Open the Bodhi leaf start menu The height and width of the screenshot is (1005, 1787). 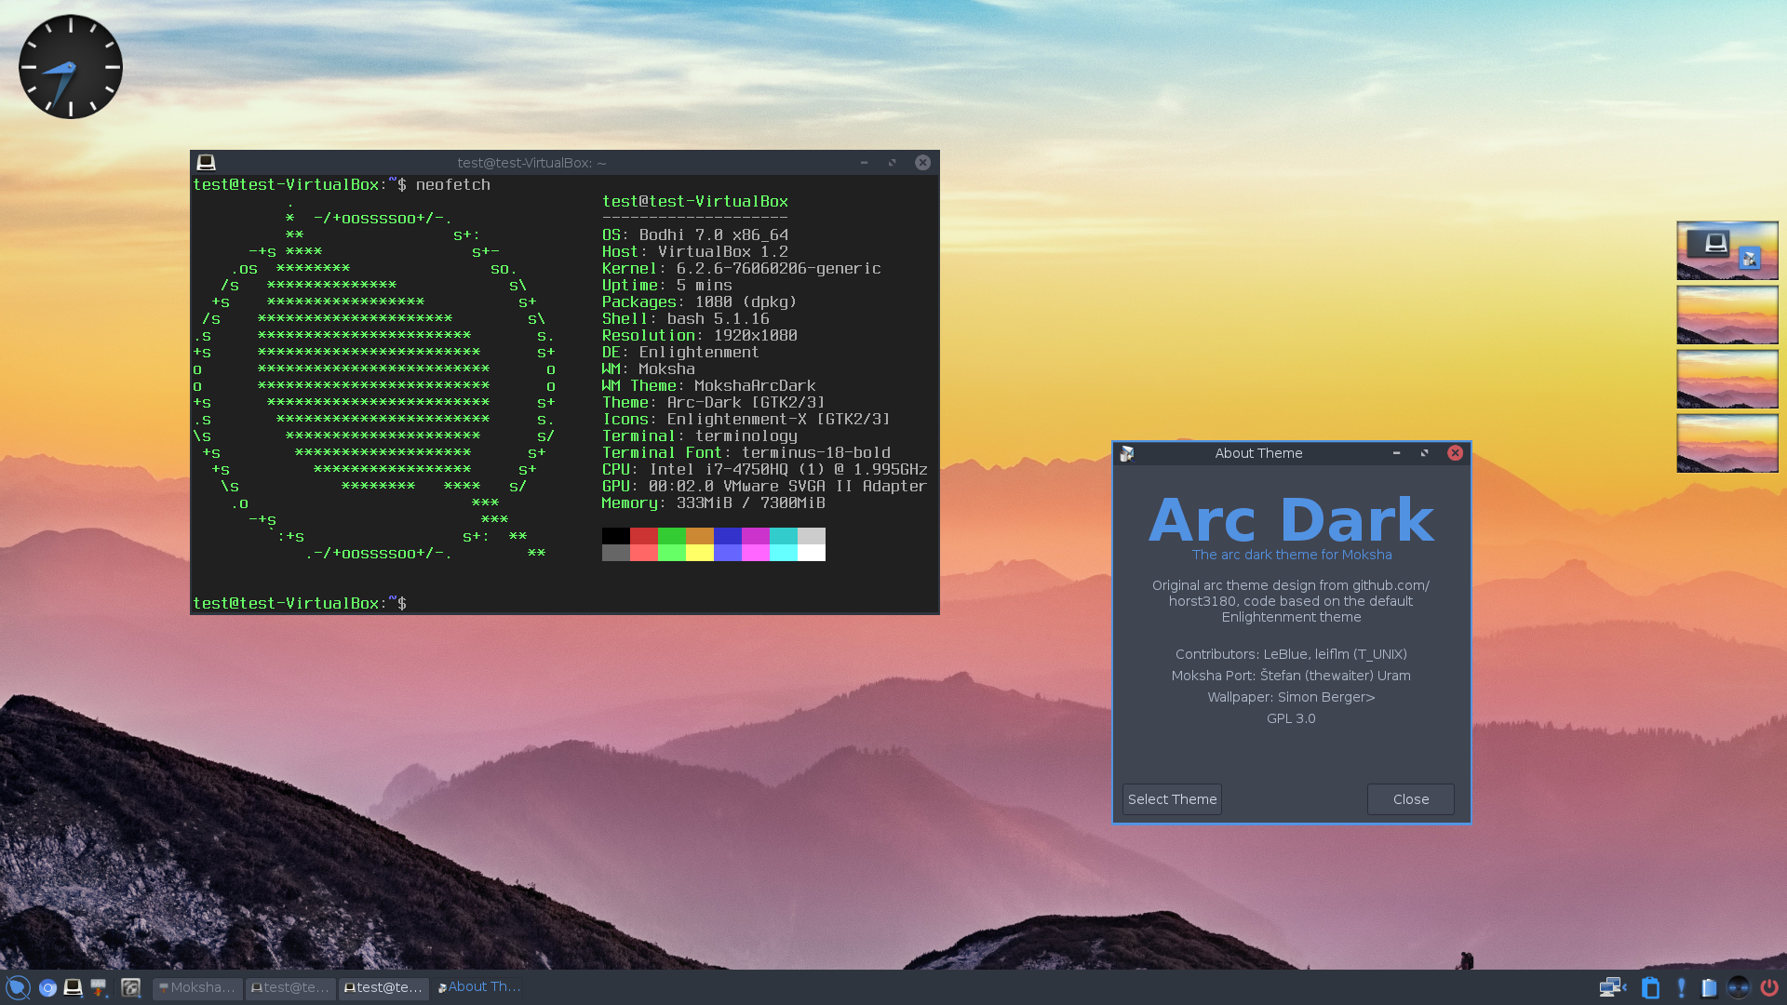tap(18, 987)
